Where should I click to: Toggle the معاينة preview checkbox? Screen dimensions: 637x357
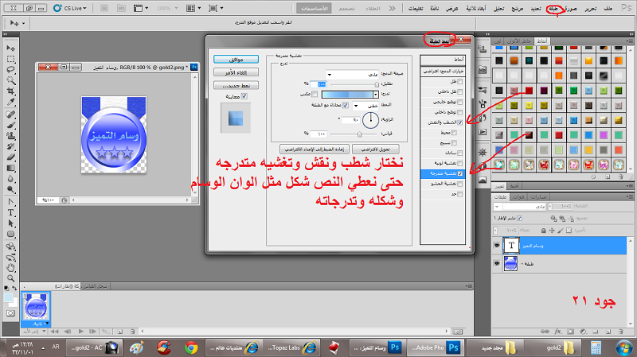(244, 96)
